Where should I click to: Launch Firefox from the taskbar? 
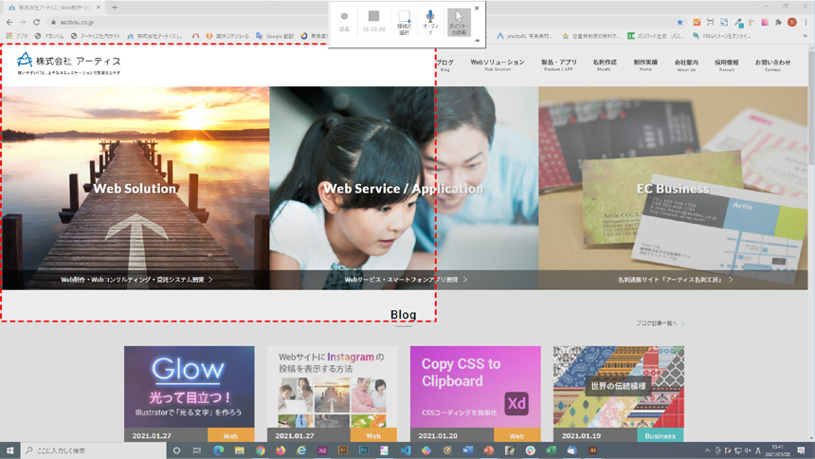point(281,450)
